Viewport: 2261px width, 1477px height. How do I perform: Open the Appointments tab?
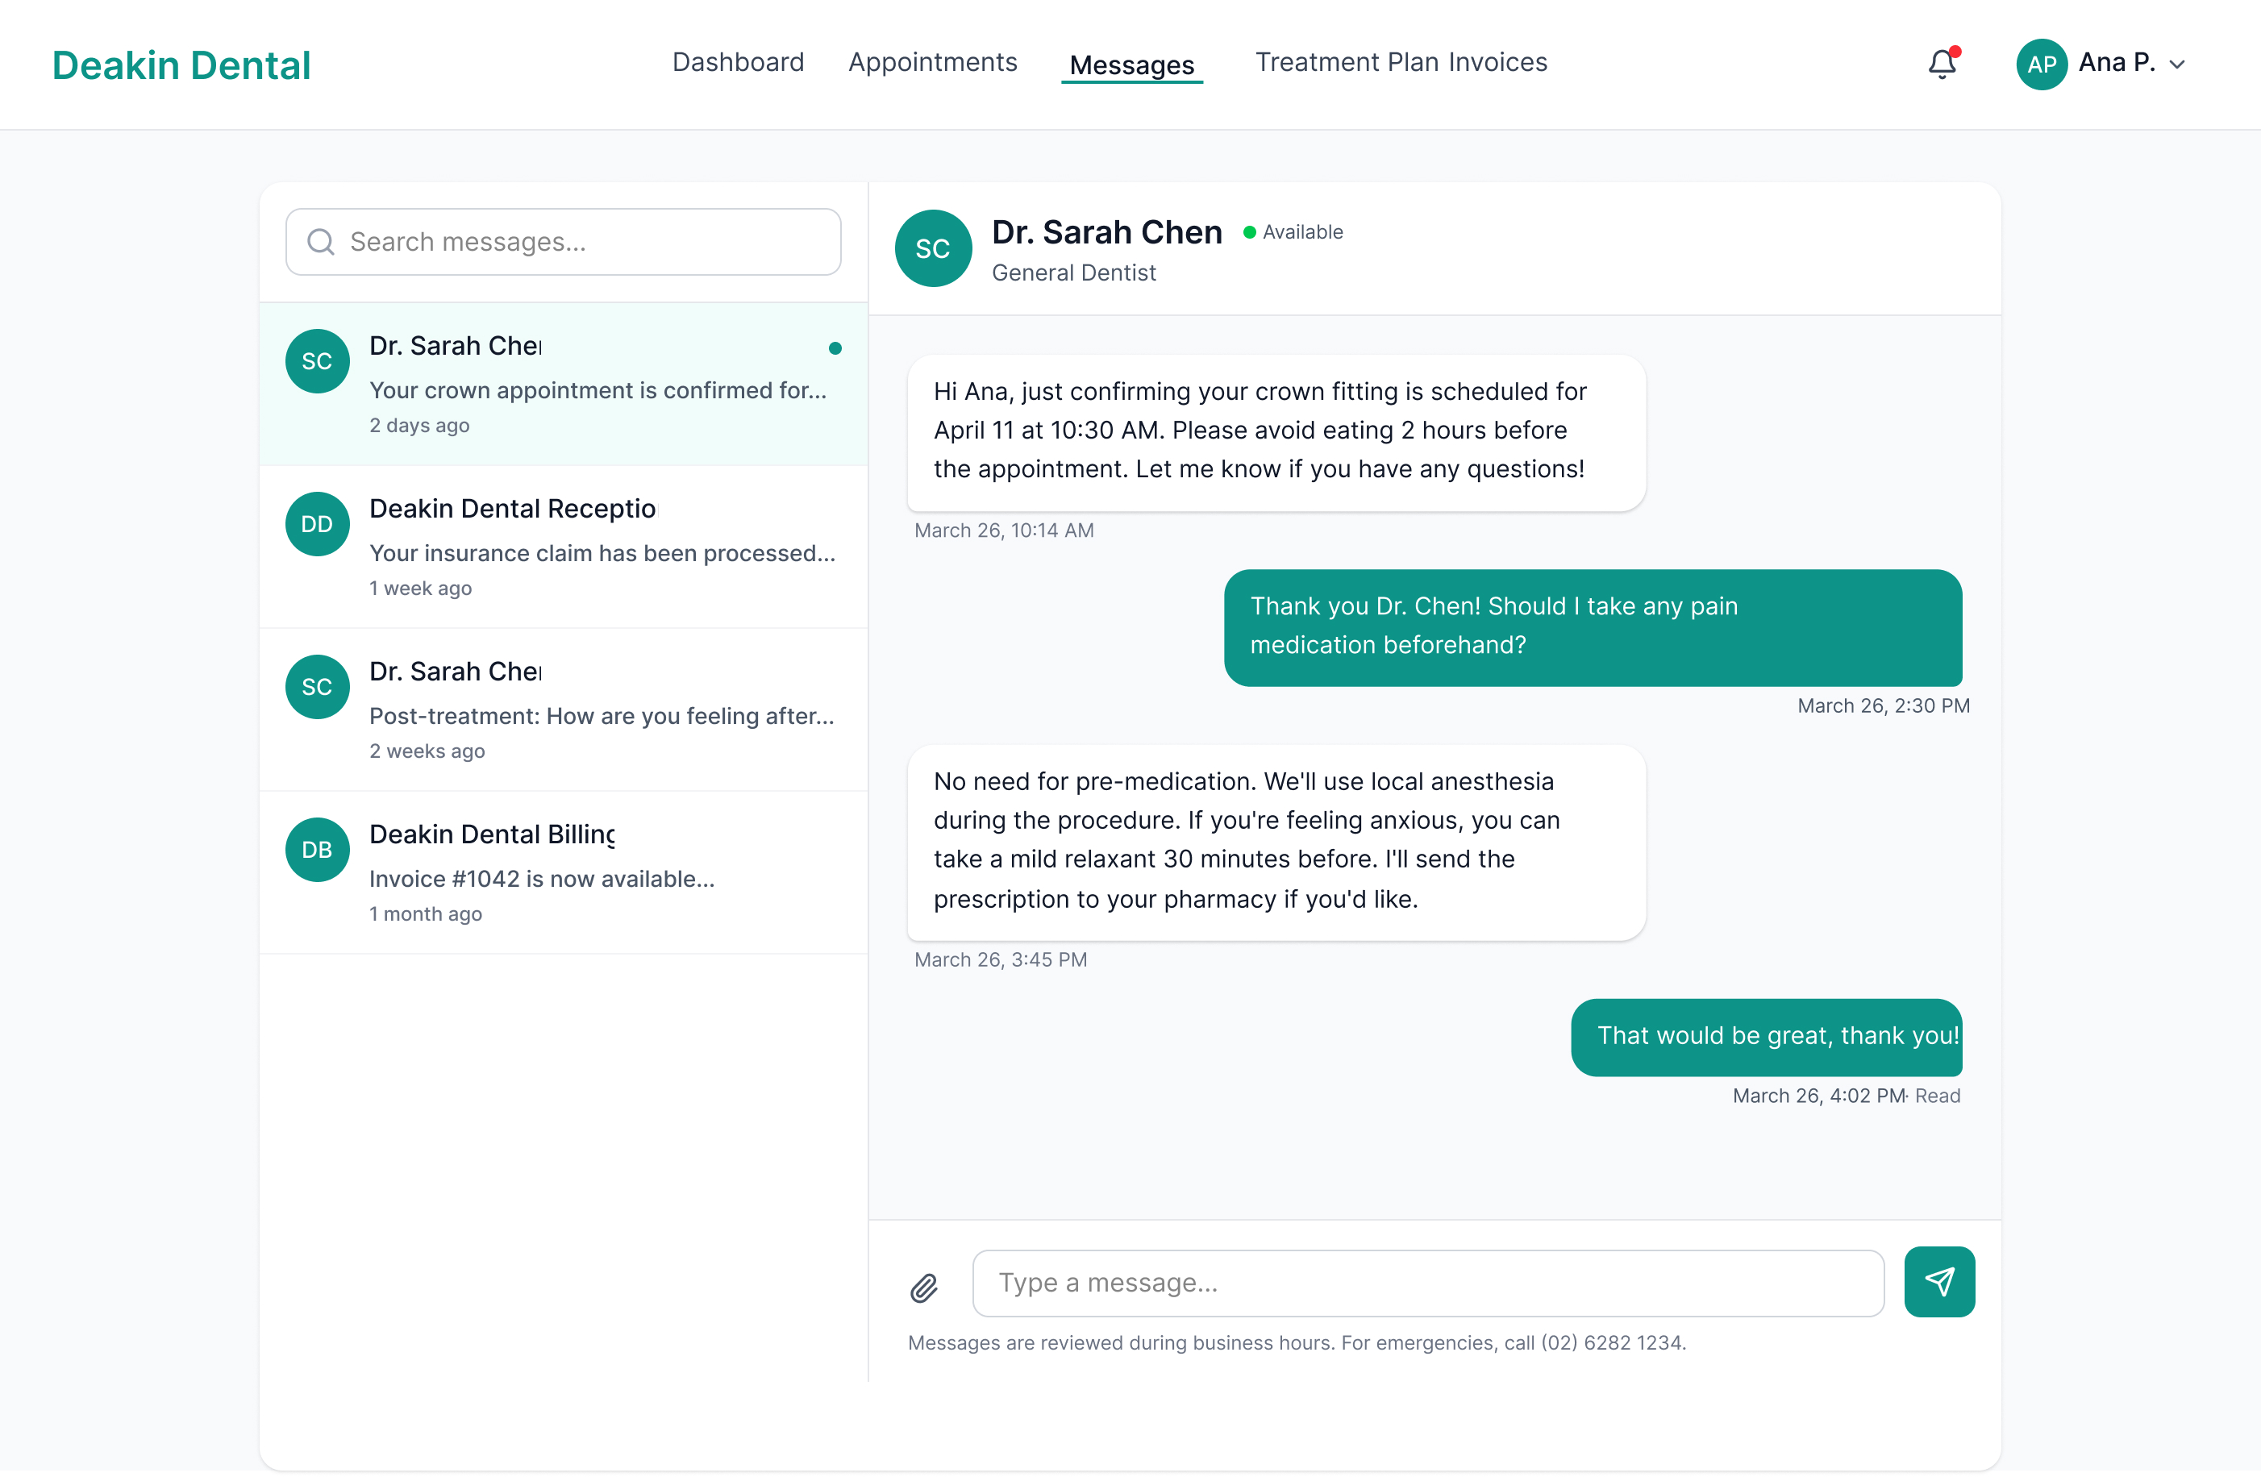(932, 63)
